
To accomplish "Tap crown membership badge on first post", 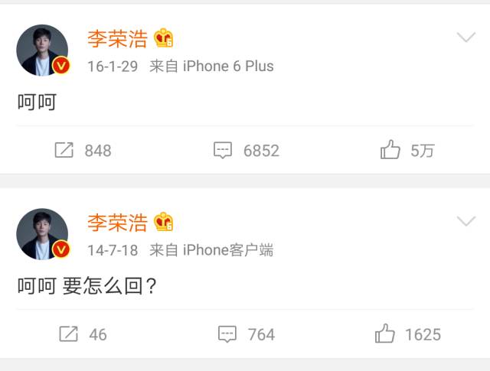I will (163, 37).
